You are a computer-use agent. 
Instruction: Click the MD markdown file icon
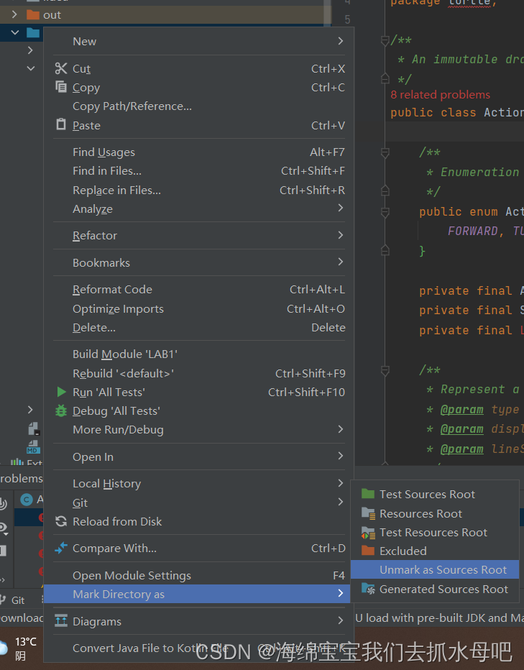33,447
